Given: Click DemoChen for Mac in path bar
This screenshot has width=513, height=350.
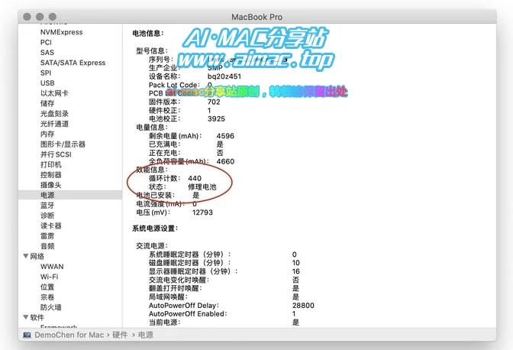Looking at the screenshot, I should coord(69,335).
